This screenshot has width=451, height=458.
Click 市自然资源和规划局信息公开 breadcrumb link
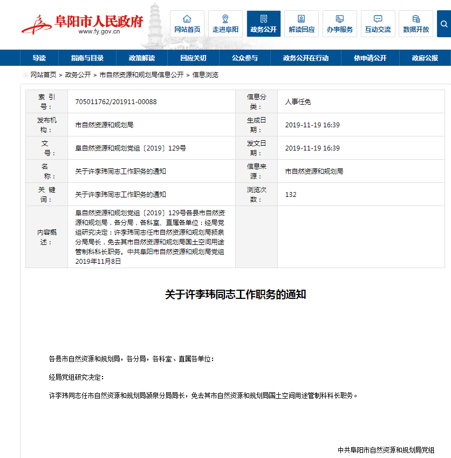point(142,75)
